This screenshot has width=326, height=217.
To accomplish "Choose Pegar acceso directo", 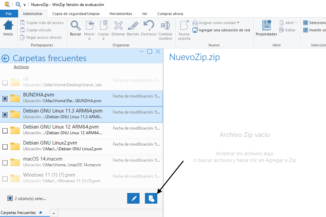I will 41,37.
